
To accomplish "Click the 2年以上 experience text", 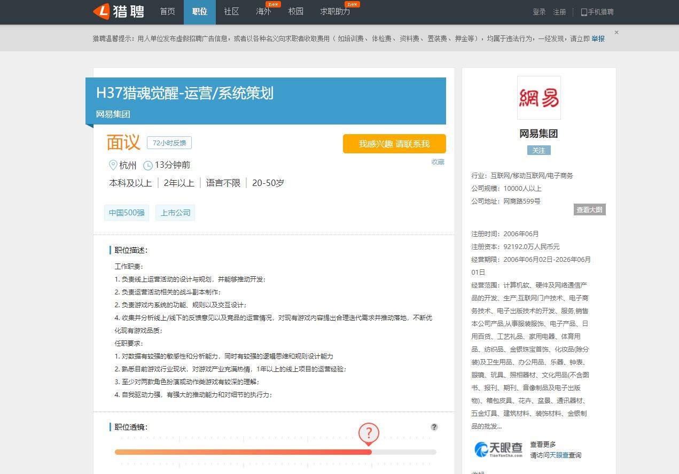I will pos(179,183).
